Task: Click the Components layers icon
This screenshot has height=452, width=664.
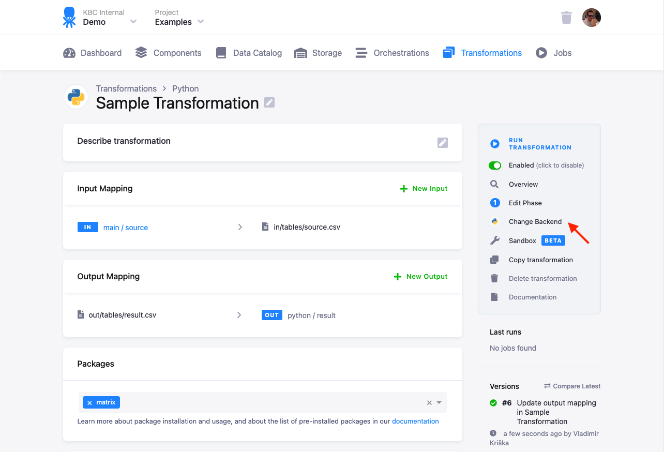Action: pyautogui.click(x=141, y=53)
